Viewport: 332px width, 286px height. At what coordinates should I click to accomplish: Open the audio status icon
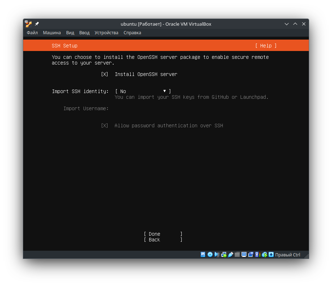pyautogui.click(x=217, y=254)
